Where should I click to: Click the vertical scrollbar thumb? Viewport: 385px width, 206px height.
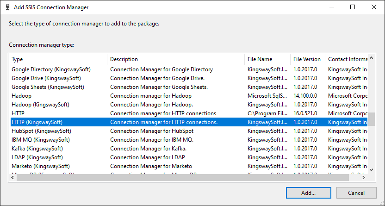(372, 119)
